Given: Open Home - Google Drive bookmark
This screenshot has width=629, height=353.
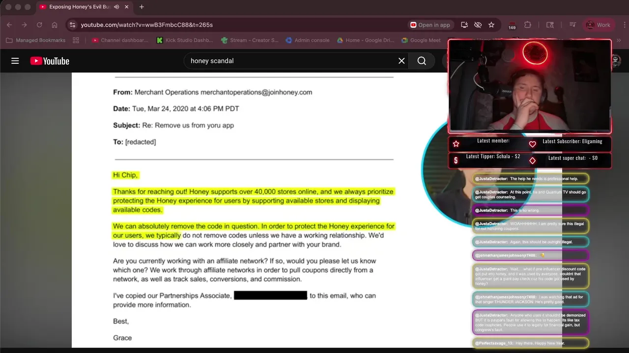Looking at the screenshot, I should pyautogui.click(x=366, y=40).
